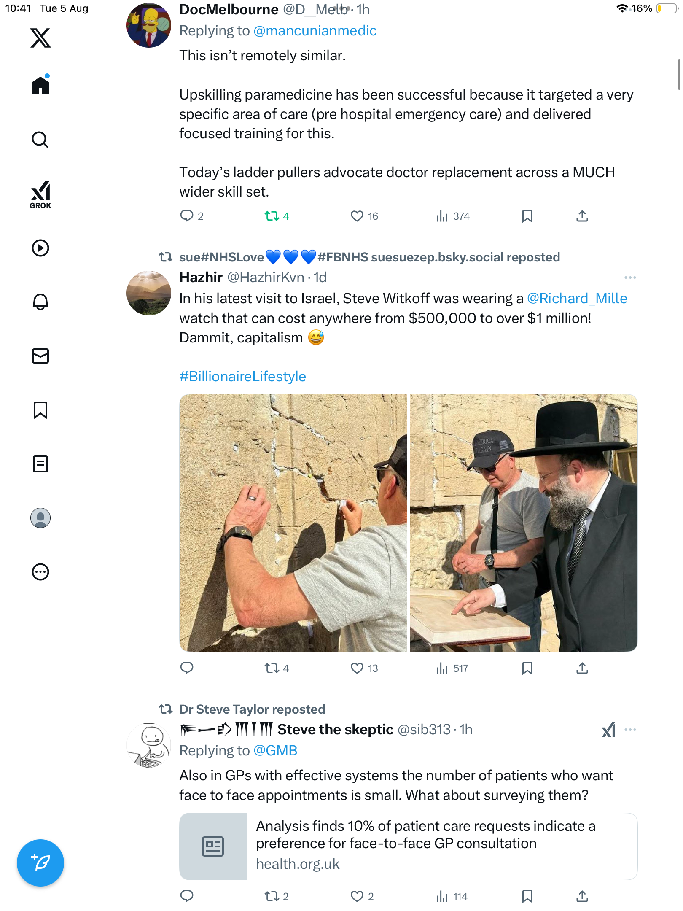Open the Lists icon in sidebar
The width and height of the screenshot is (683, 911).
[x=40, y=464]
